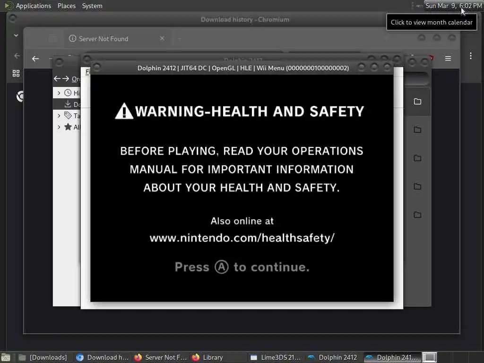Click the Library back arrow

[x=57, y=79]
